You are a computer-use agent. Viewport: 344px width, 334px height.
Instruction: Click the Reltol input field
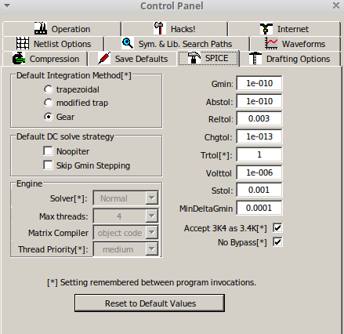point(259,119)
